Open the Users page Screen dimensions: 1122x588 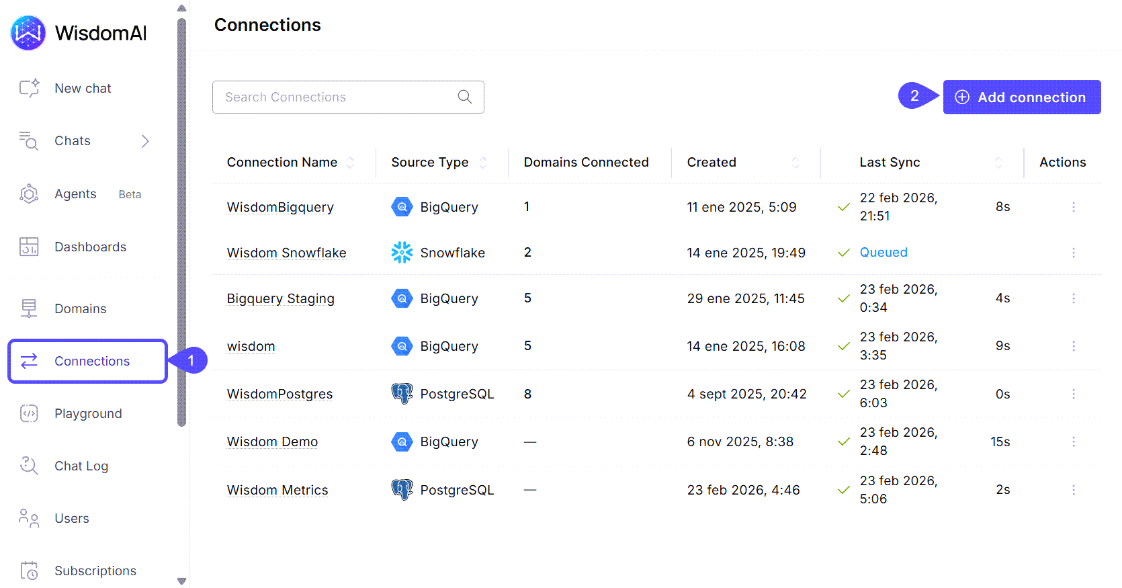click(71, 518)
